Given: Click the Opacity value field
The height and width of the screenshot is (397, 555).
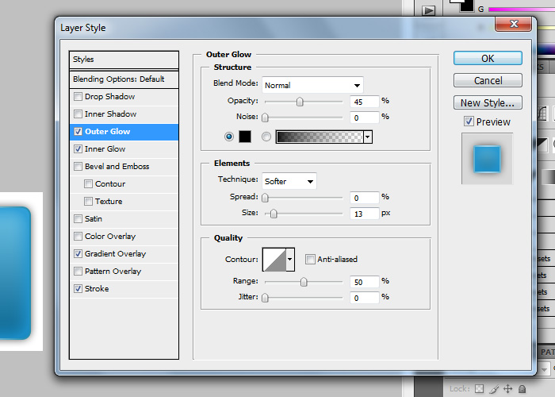Looking at the screenshot, I should pyautogui.click(x=364, y=102).
